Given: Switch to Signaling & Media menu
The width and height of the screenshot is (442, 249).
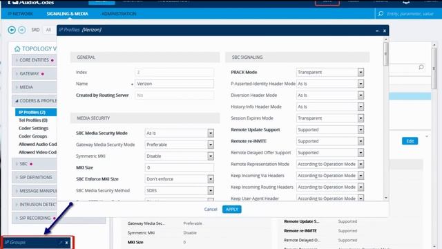Looking at the screenshot, I should pyautogui.click(x=68, y=14).
